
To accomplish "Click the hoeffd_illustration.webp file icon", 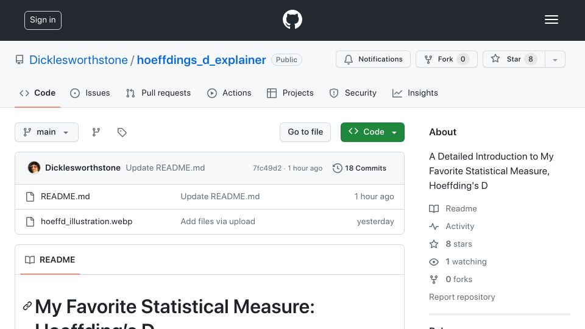I will pos(30,222).
